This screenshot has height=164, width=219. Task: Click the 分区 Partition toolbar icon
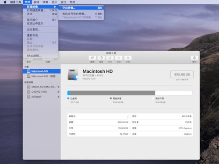pos(101,58)
